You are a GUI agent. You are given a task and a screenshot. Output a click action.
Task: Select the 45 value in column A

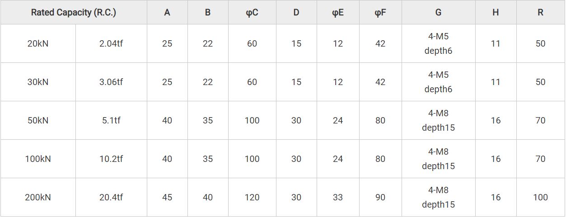pos(167,198)
